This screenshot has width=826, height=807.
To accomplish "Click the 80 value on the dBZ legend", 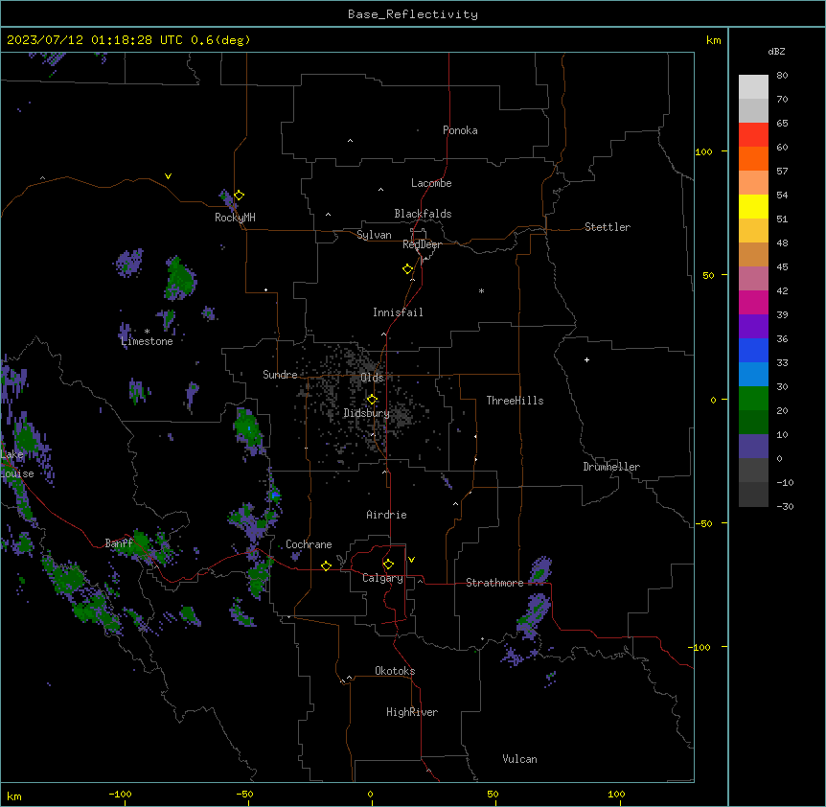I will click(x=782, y=76).
